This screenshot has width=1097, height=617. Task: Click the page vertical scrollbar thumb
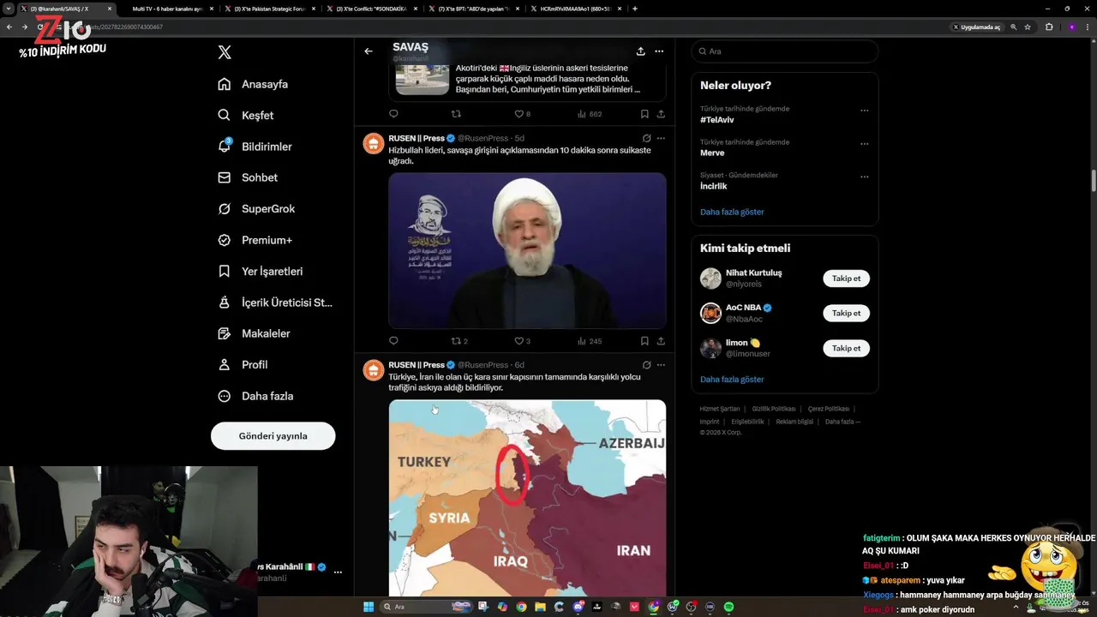tap(1093, 182)
